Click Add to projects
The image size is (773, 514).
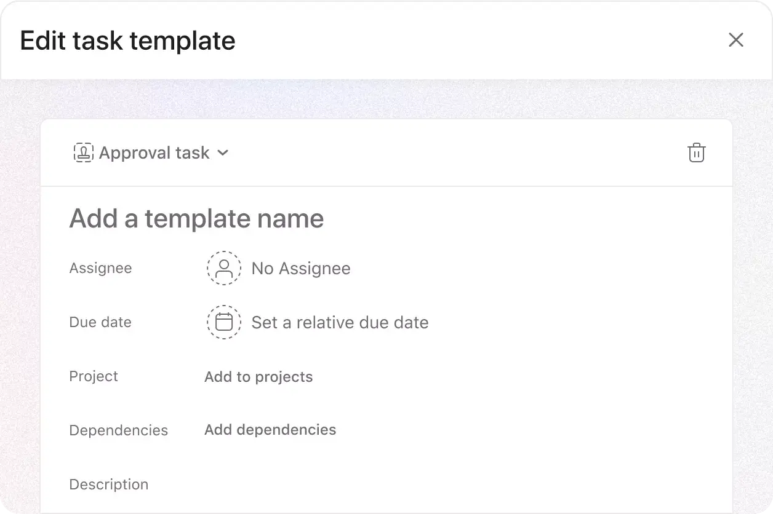coord(258,377)
